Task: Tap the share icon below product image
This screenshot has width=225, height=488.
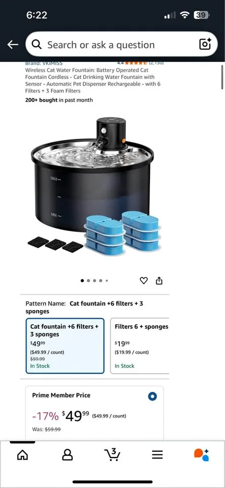Action: pos(159,281)
